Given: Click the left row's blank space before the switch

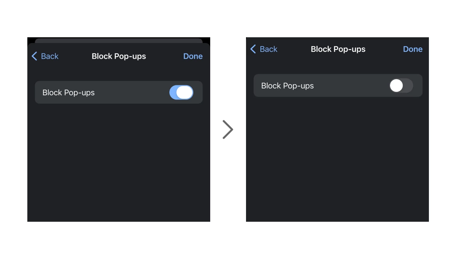Looking at the screenshot, I should 131,93.
